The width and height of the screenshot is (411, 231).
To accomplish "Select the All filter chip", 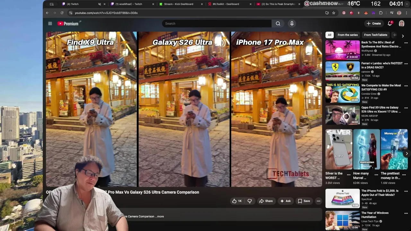I will [329, 35].
